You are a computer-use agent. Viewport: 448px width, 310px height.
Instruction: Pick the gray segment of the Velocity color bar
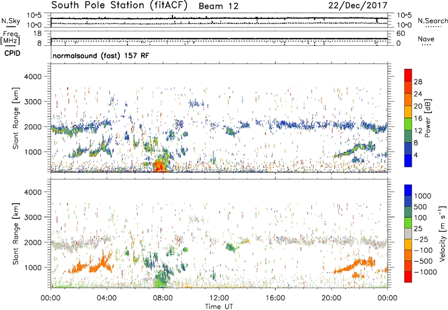click(x=408, y=233)
